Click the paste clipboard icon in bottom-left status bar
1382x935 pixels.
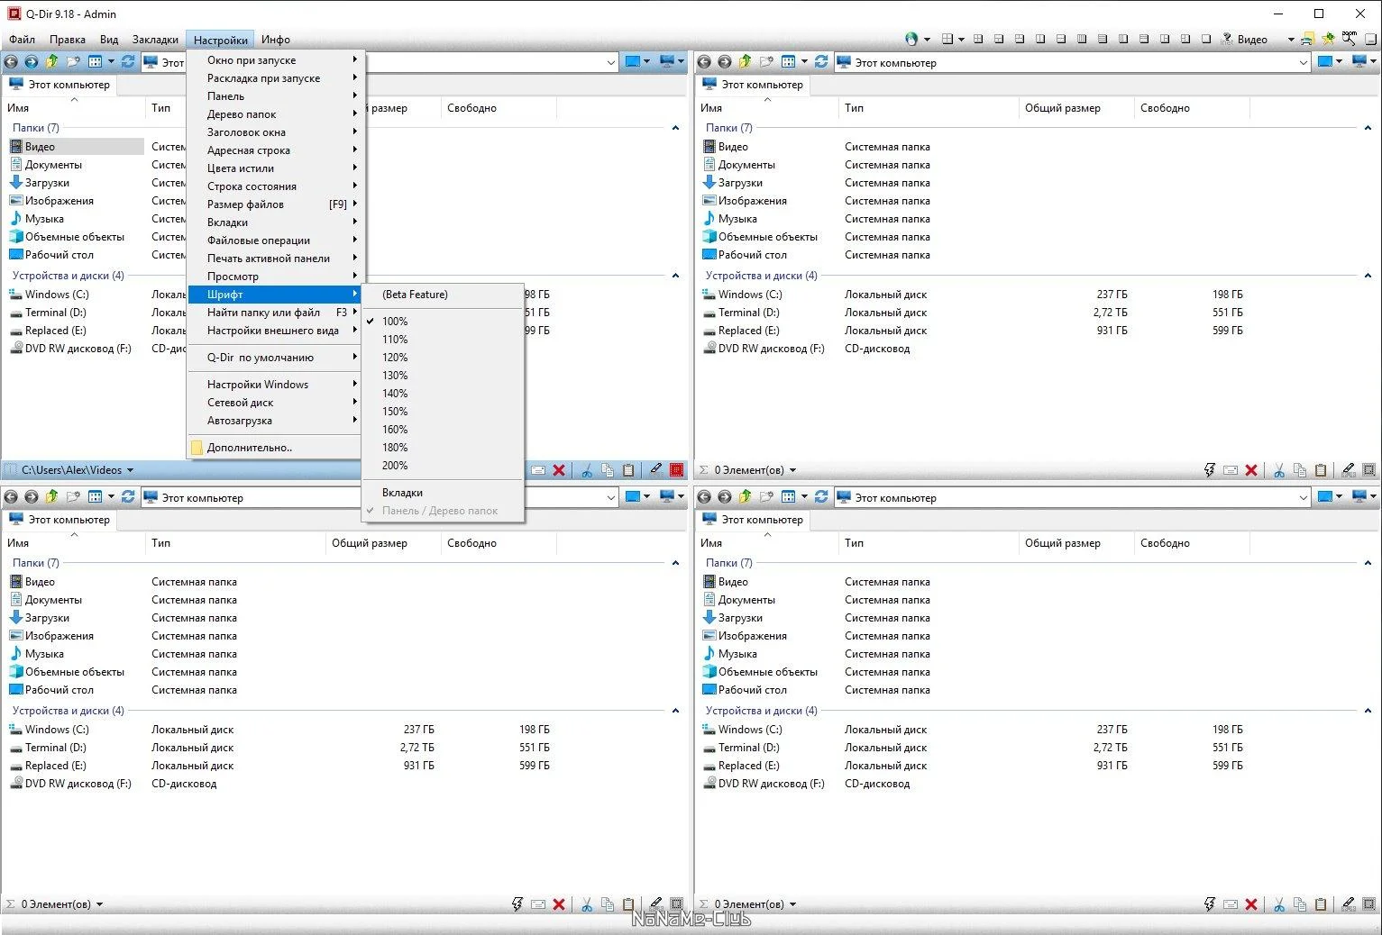pos(628,904)
